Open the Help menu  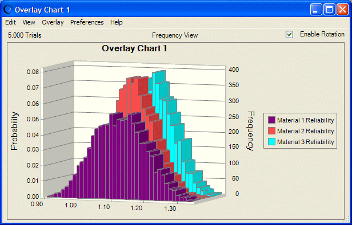click(x=117, y=22)
